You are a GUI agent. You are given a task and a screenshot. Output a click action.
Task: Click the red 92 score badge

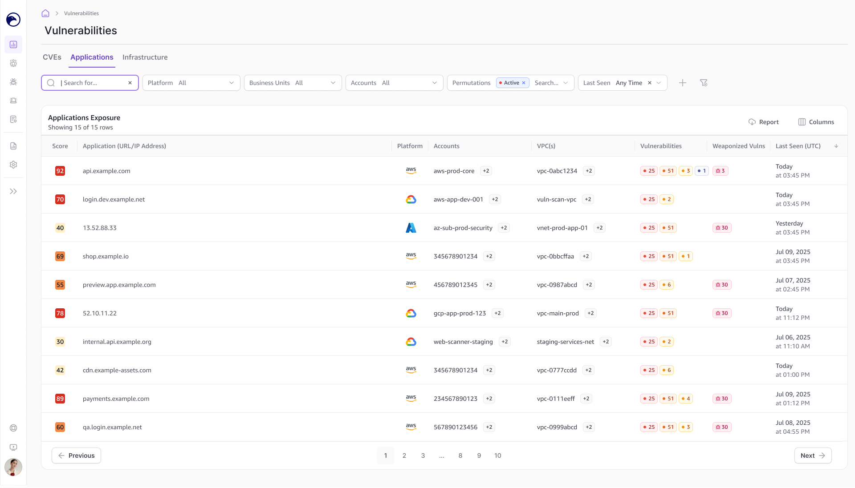[x=60, y=171]
